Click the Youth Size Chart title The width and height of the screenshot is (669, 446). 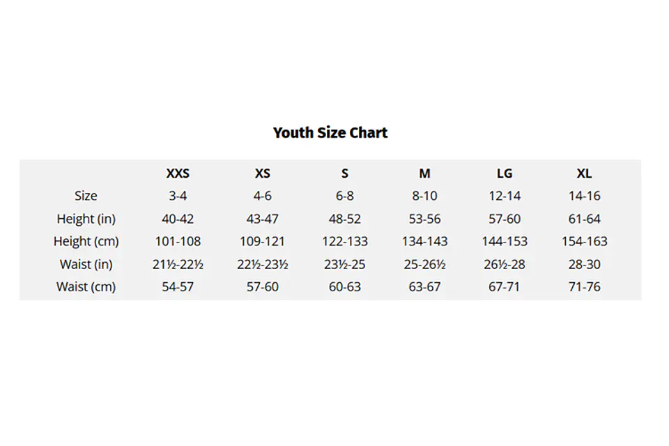coord(330,132)
